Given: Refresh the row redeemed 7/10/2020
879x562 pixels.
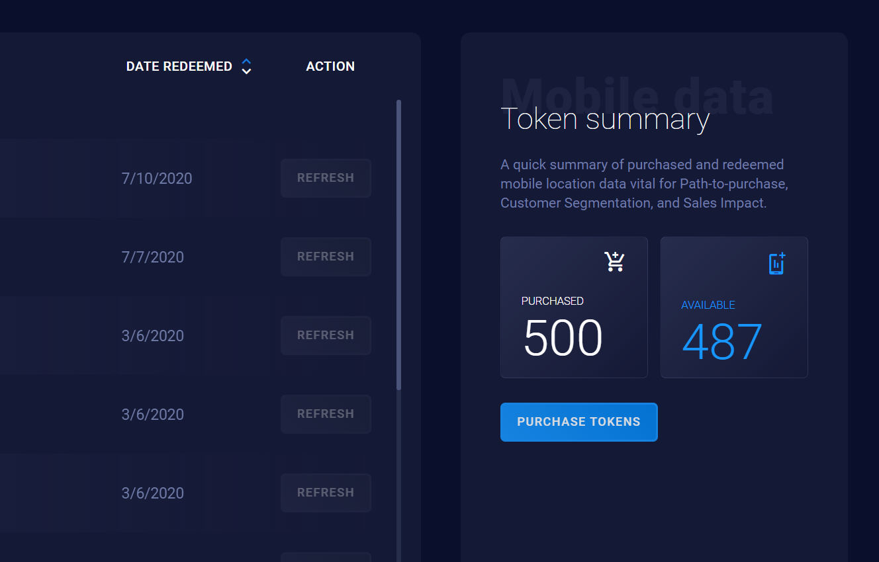Looking at the screenshot, I should point(326,178).
